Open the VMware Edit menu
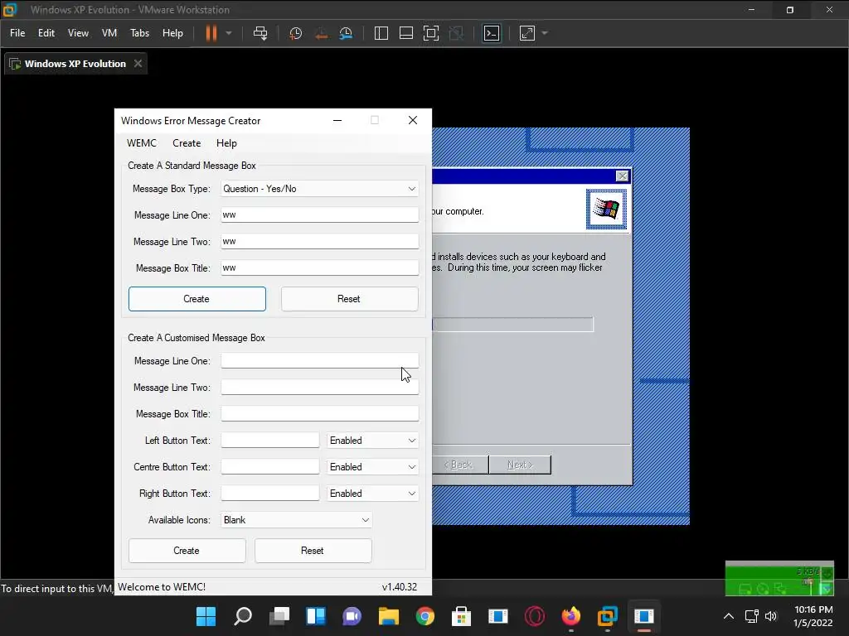 46,33
